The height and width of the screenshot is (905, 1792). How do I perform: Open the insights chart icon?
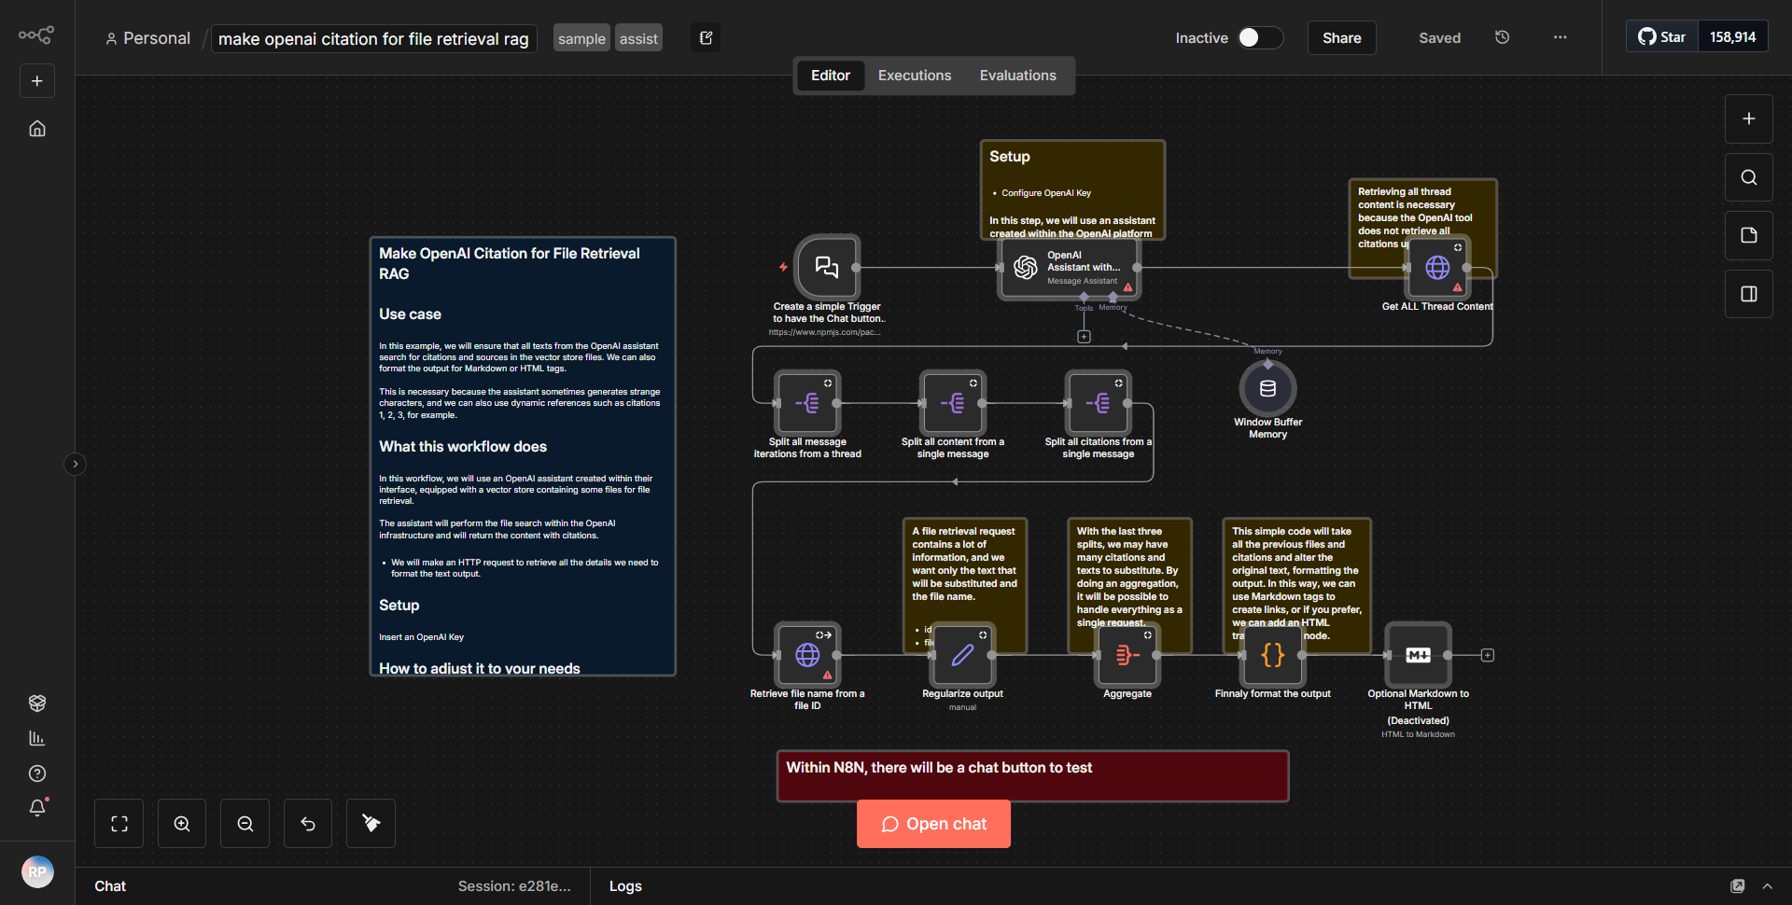click(37, 738)
